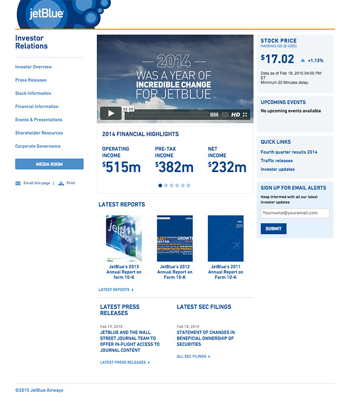The height and width of the screenshot is (398, 351).
Task: Open Stock Information section
Action: point(33,93)
